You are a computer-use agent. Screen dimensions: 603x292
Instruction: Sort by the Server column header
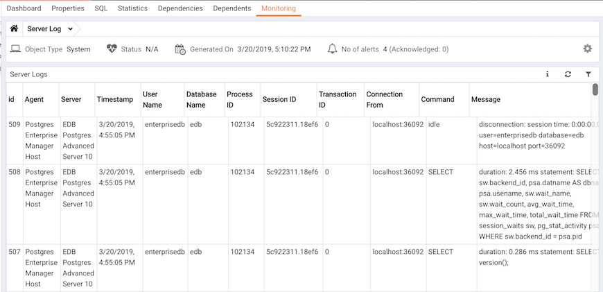click(x=77, y=99)
